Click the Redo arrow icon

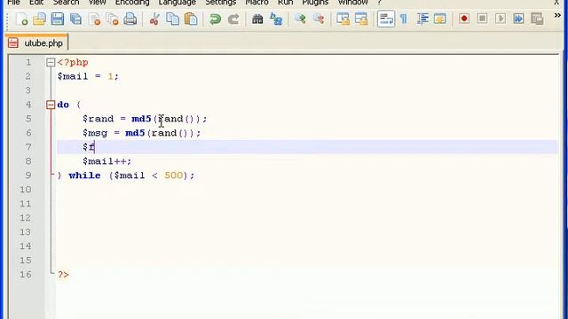[233, 19]
